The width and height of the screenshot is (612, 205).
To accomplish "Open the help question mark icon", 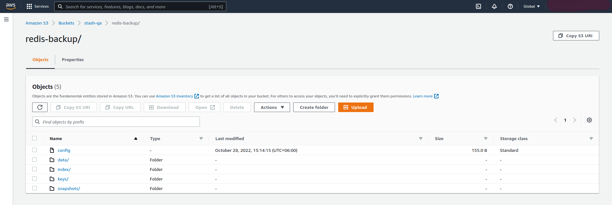I will point(510,6).
